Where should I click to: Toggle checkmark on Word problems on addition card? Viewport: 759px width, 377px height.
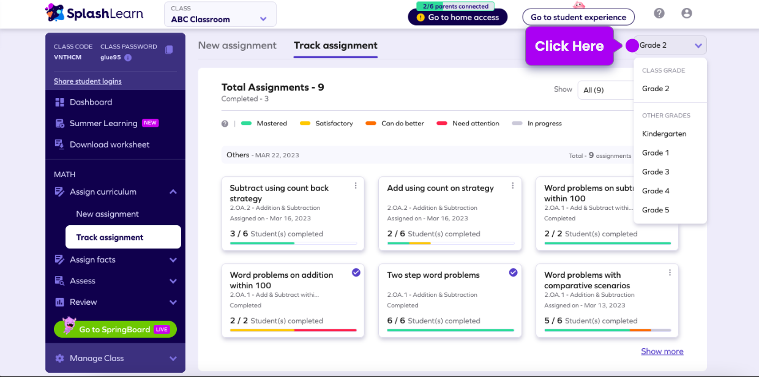coord(356,273)
